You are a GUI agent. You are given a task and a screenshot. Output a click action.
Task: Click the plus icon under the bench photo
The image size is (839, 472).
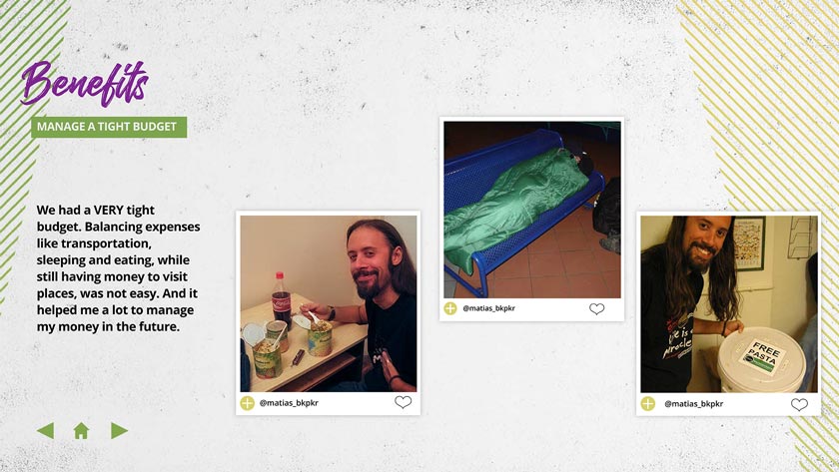[450, 308]
